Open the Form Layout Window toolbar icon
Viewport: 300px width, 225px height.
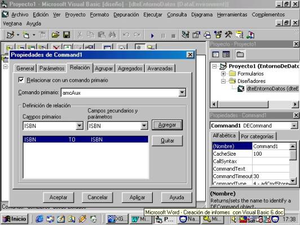[207, 35]
